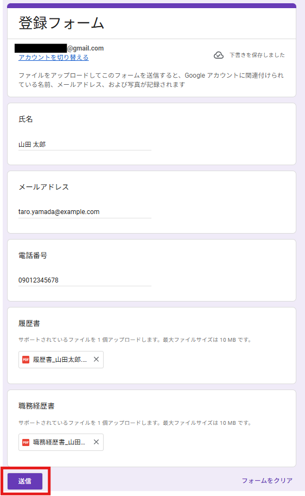Click the file upload notice paragraph

point(151,80)
